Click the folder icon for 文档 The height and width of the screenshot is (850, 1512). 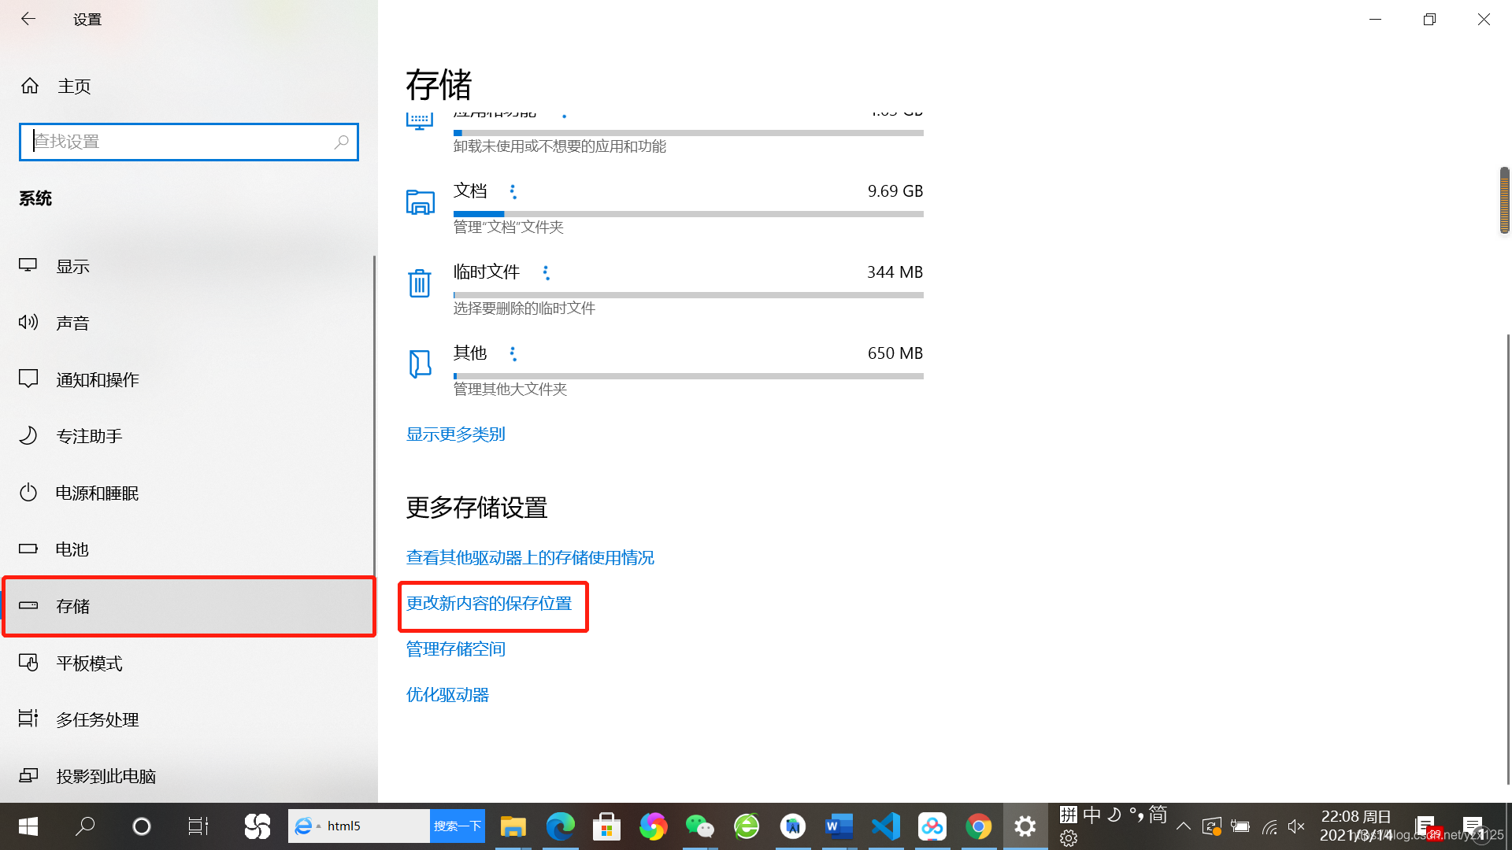pyautogui.click(x=420, y=202)
